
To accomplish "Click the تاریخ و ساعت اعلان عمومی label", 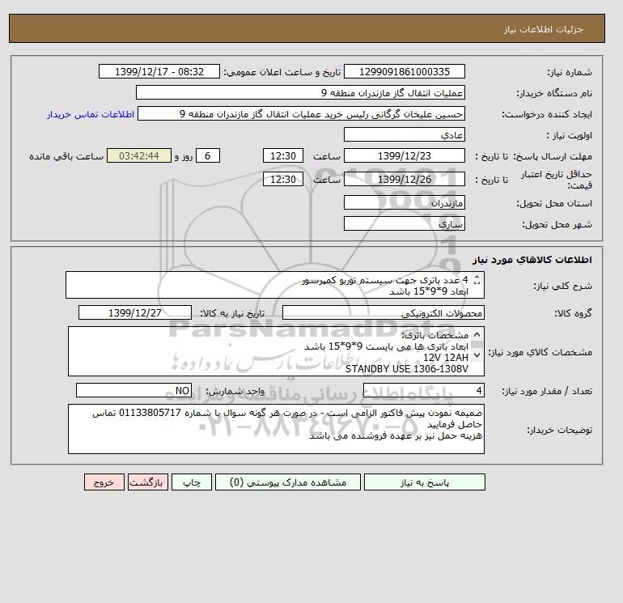I will [x=282, y=72].
